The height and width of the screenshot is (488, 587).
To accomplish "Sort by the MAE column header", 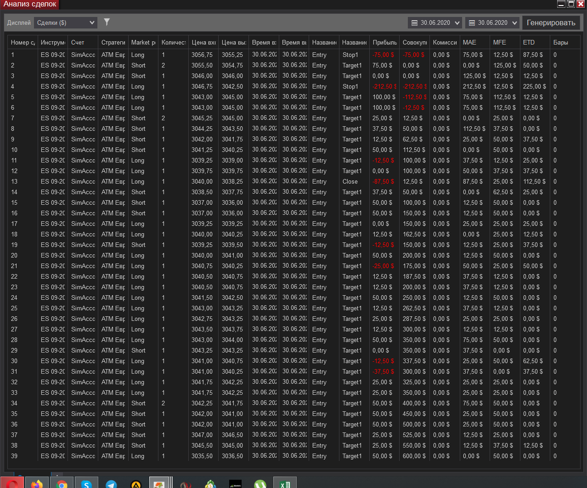I will coord(475,42).
